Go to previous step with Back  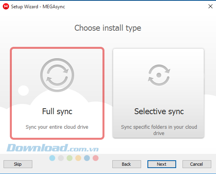(127, 164)
